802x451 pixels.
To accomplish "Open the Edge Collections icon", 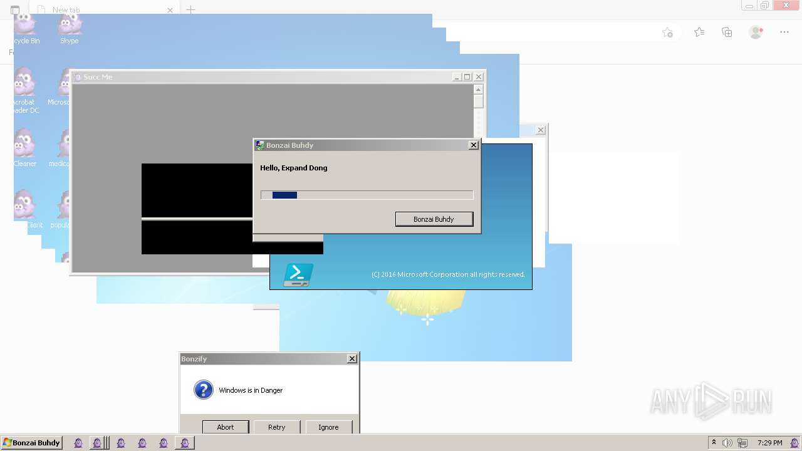I will pos(727,32).
